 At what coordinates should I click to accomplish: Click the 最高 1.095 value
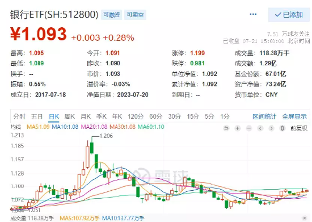[x=36, y=53]
